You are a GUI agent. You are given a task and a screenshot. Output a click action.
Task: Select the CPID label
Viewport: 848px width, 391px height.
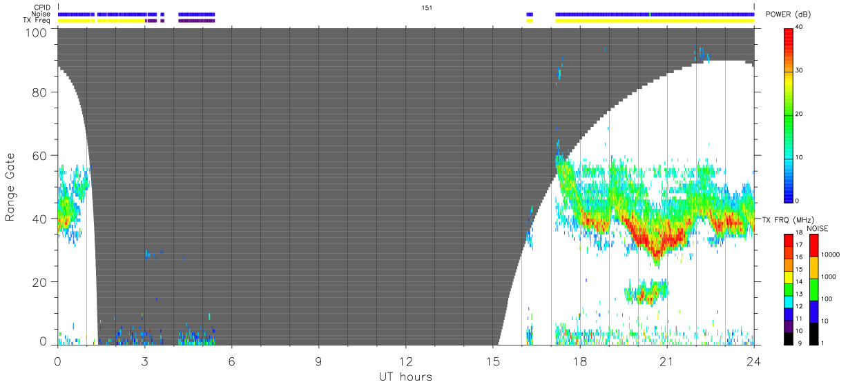coord(41,8)
